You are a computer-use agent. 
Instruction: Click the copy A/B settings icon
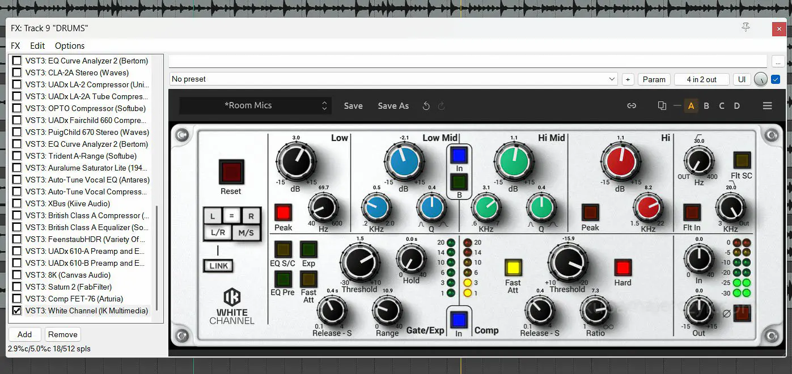click(662, 106)
